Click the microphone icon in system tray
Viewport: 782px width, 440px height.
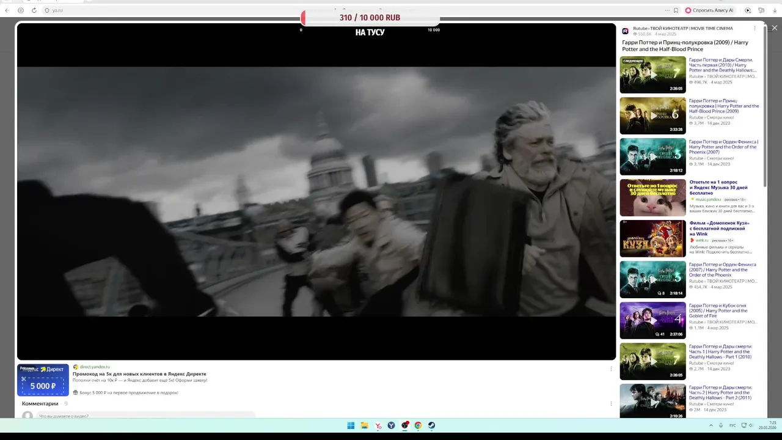tap(721, 425)
